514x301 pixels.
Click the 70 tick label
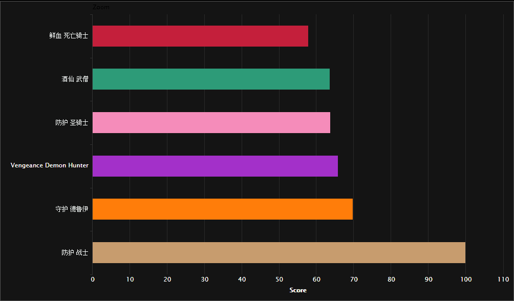pos(354,279)
